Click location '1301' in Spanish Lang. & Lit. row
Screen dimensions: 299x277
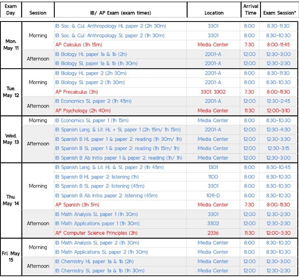tap(213, 167)
